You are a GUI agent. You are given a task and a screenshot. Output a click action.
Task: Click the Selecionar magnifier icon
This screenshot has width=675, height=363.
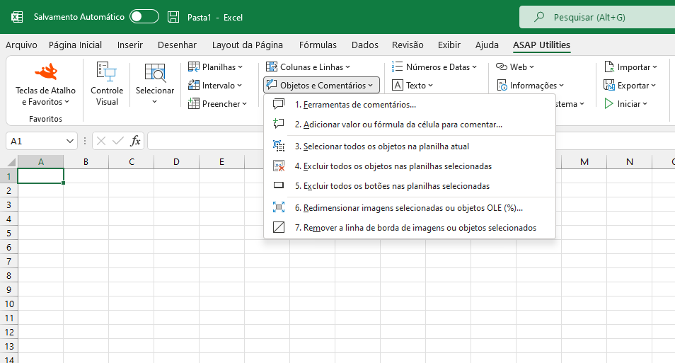click(x=155, y=72)
